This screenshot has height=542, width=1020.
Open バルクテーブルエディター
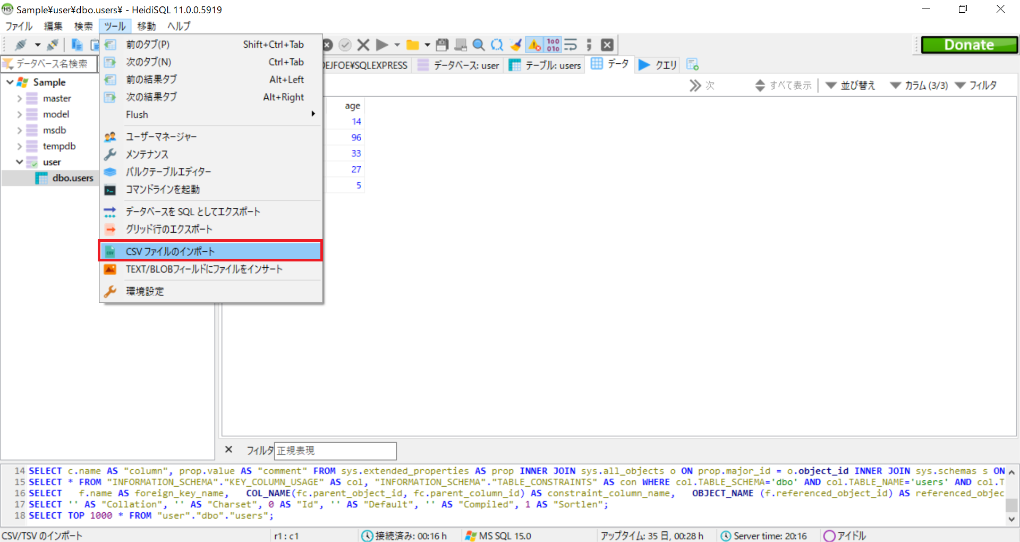point(211,172)
